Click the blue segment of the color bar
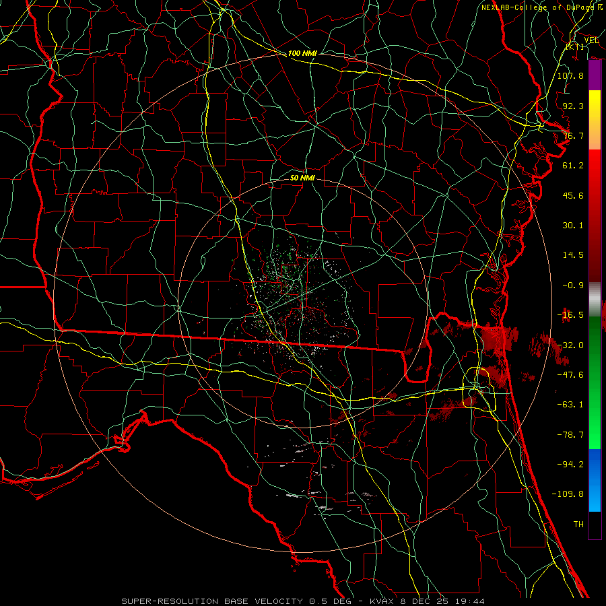606x606 pixels. tap(595, 480)
